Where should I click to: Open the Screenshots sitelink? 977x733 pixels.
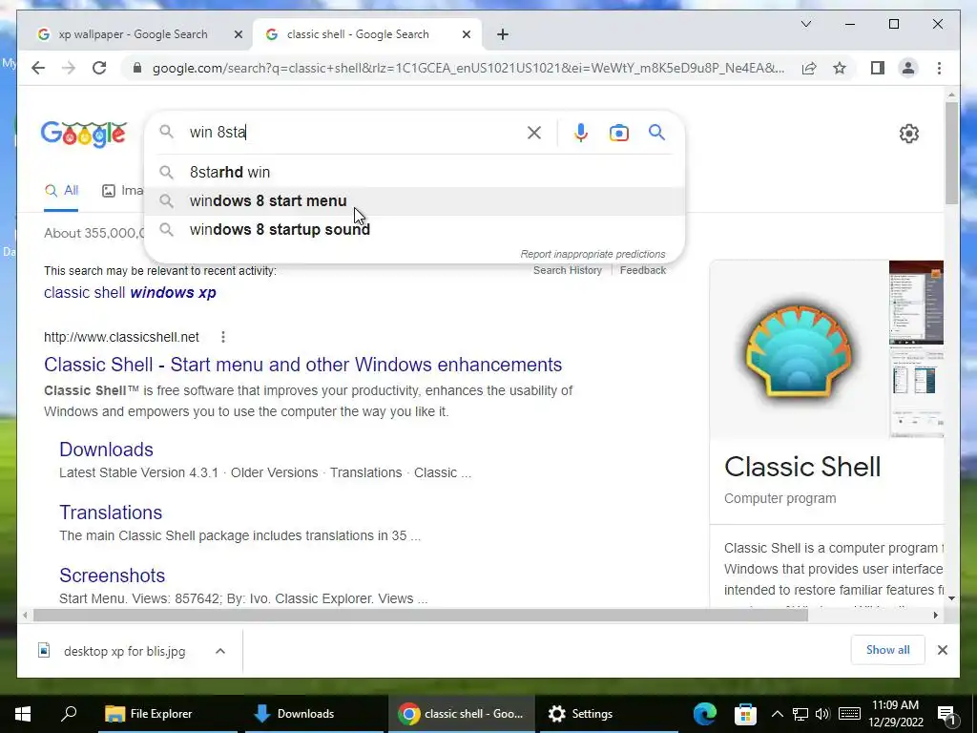[x=113, y=576]
